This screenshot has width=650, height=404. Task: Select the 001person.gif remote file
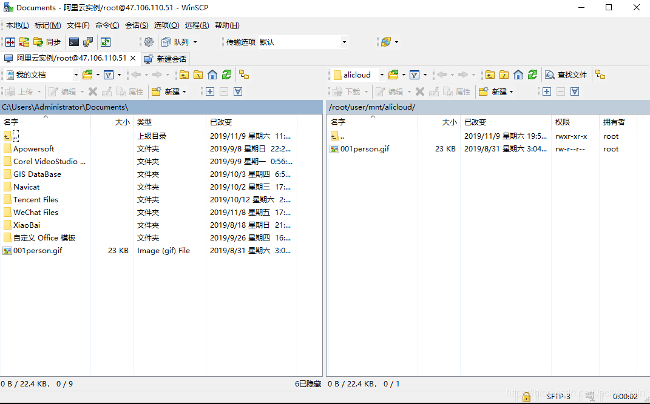(x=364, y=148)
